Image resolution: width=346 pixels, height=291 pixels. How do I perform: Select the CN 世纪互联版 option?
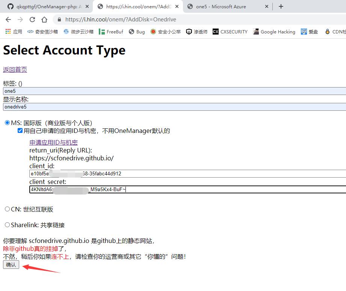click(7, 210)
